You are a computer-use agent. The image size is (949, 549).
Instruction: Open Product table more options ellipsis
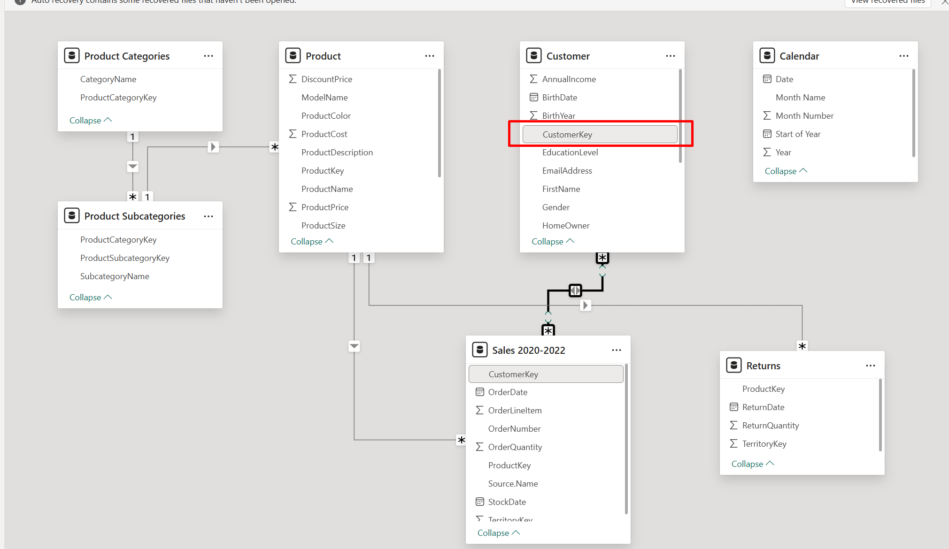429,56
